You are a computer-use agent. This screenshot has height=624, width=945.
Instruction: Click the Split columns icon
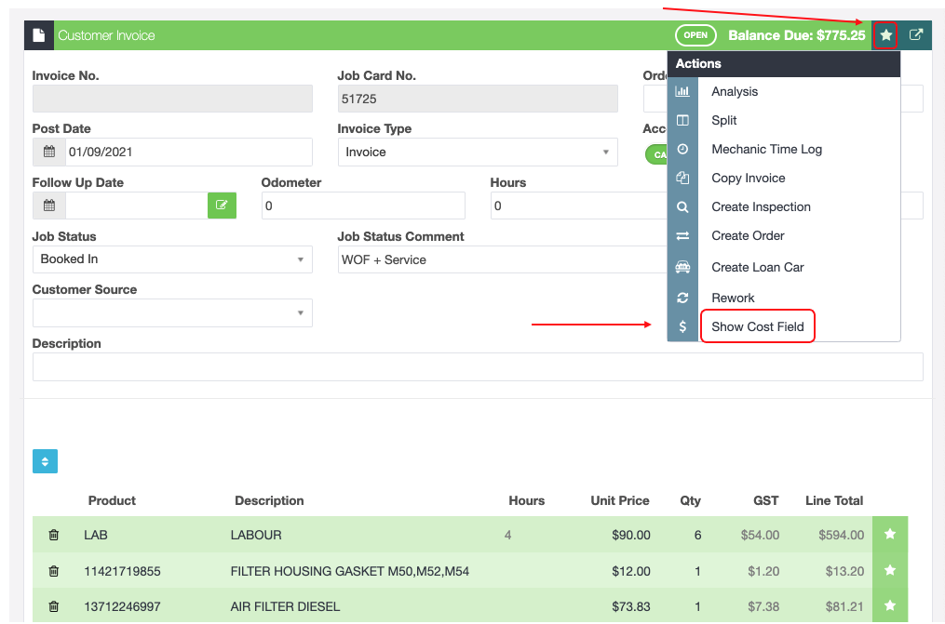point(682,120)
